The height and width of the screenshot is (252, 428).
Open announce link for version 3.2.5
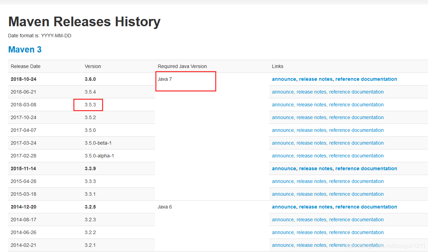click(x=284, y=207)
